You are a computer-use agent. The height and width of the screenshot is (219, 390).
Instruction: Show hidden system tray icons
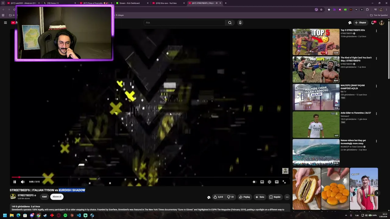(x=346, y=215)
